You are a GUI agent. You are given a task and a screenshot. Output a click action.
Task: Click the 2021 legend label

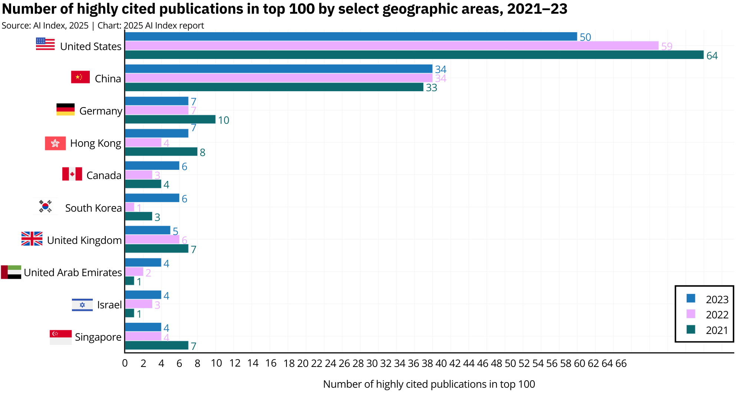717,330
